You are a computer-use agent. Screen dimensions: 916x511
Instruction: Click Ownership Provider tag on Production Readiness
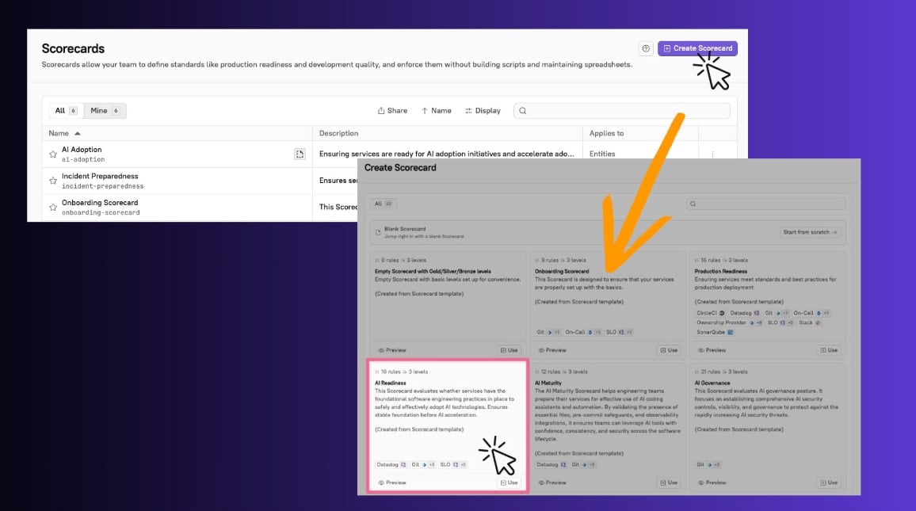(x=730, y=322)
